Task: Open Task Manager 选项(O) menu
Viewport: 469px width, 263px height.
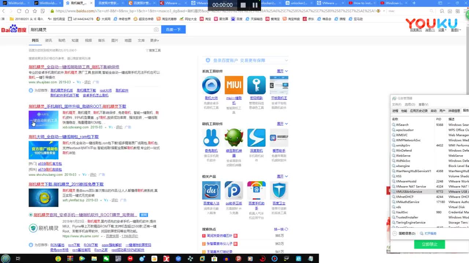Action: click(x=410, y=104)
